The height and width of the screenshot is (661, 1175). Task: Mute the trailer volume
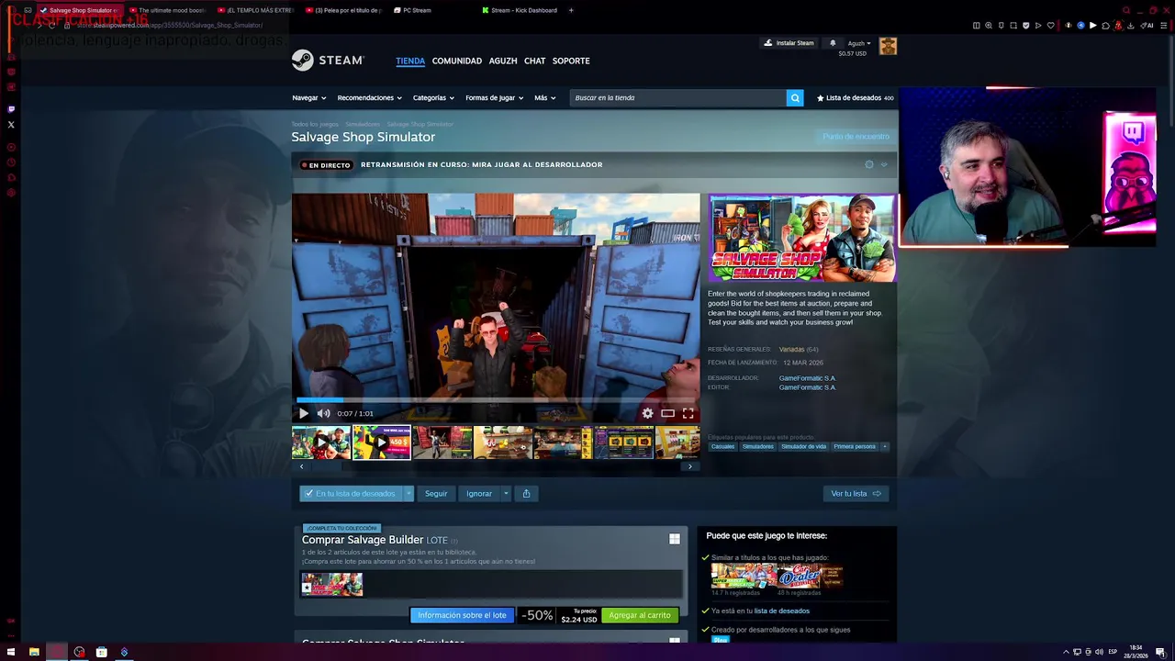coord(323,413)
